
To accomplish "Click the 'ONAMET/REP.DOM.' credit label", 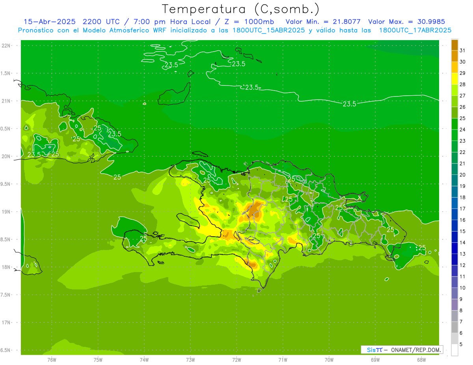I will [x=417, y=350].
